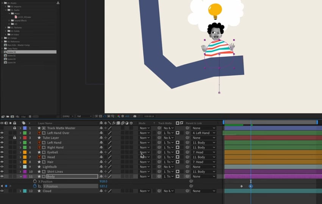Toggle mask and shape path visibility in viewer
The width and height of the screenshot is (322, 204).
pos(105,116)
